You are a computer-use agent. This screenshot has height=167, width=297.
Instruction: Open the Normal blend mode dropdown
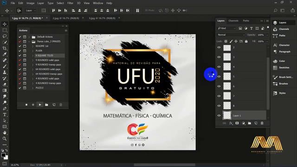pos(231,35)
